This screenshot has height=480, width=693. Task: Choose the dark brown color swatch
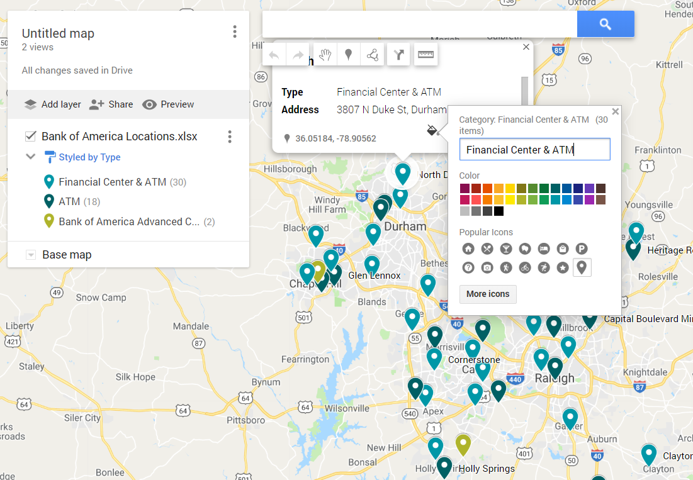tap(600, 189)
